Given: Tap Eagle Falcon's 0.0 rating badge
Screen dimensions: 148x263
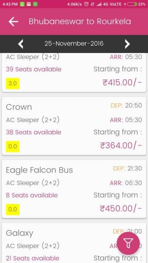Looking at the screenshot, I should click(13, 209).
